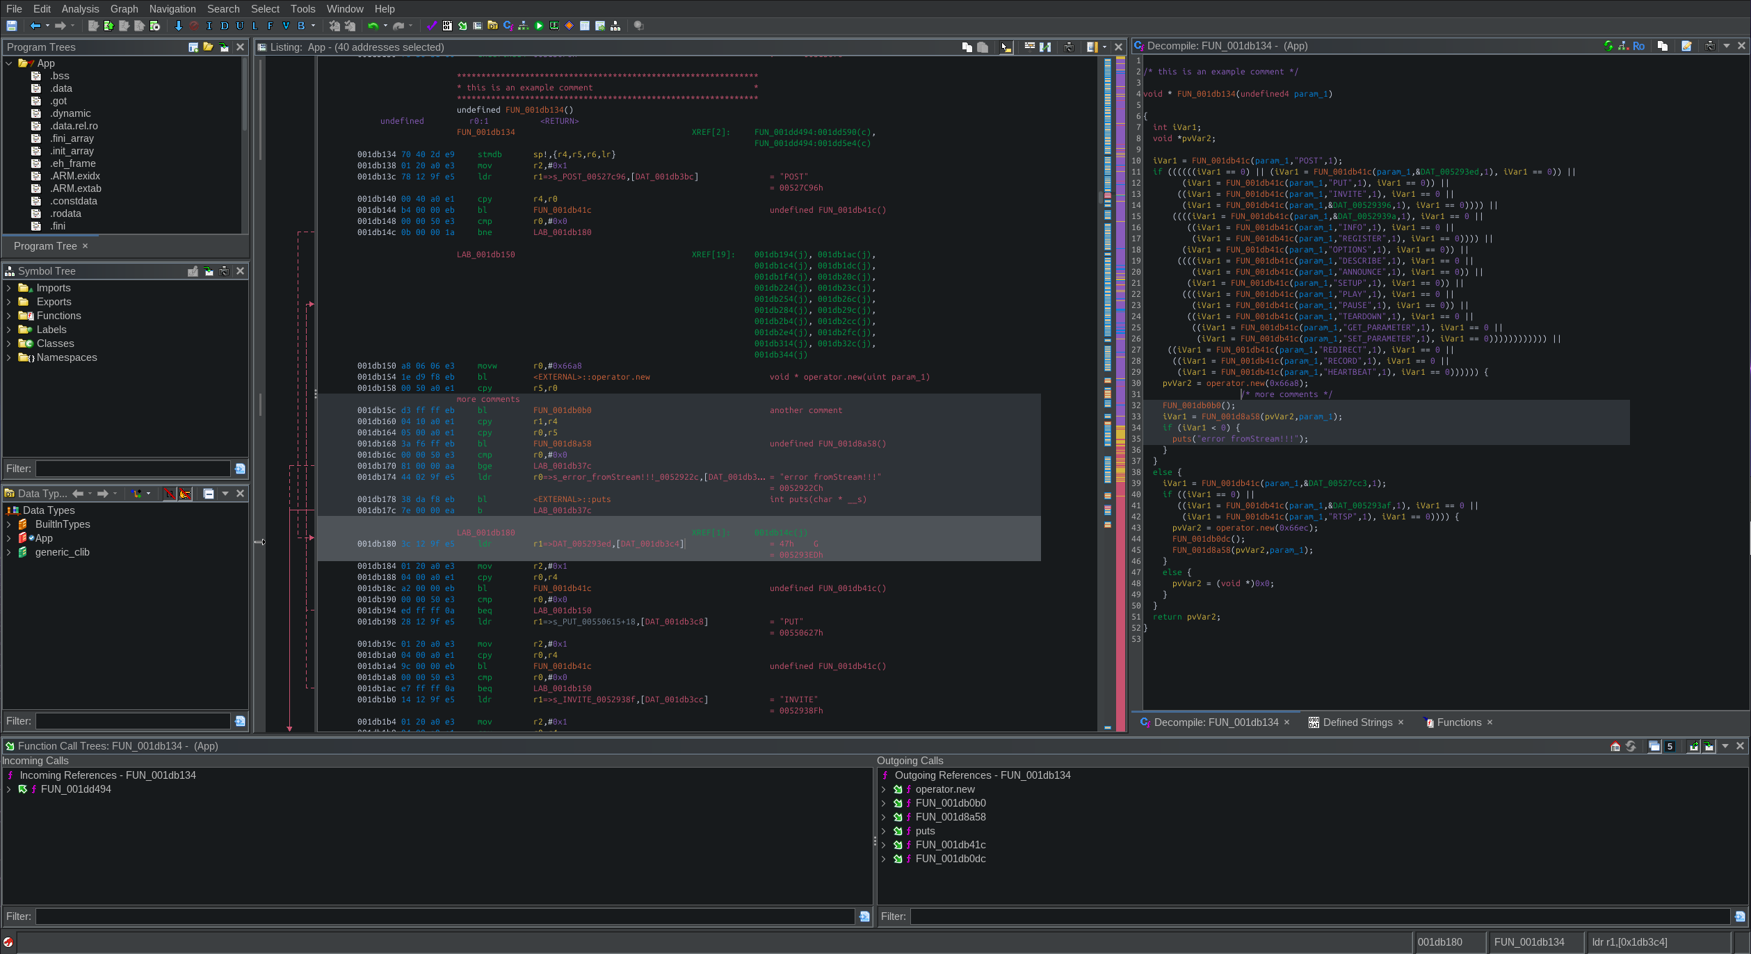The height and width of the screenshot is (954, 1751).
Task: Toggle filter options beside Symbol Tree filter
Action: tap(240, 469)
